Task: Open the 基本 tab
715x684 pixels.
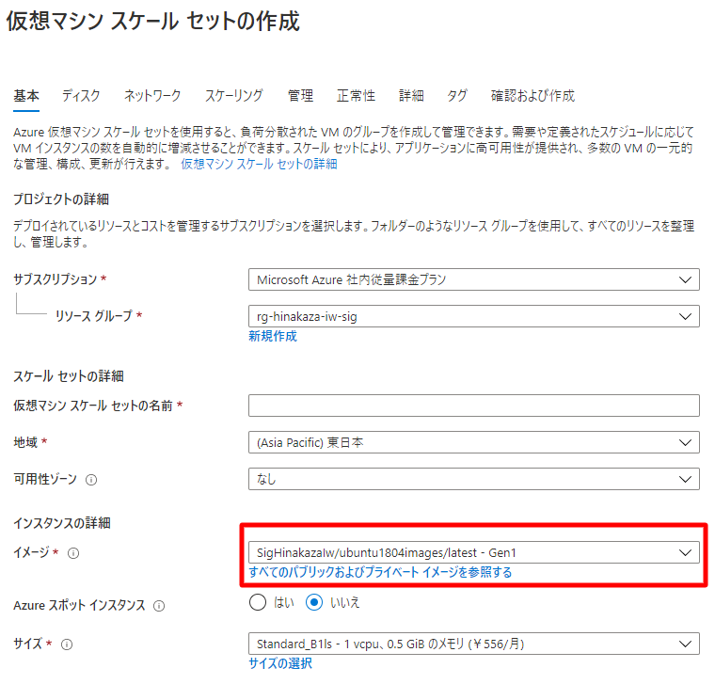Action: pyautogui.click(x=26, y=96)
